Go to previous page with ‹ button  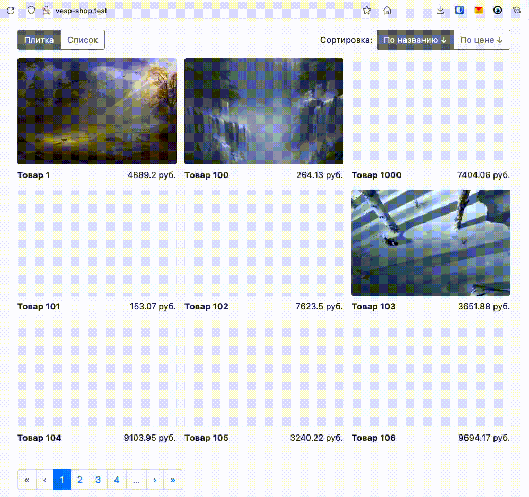click(x=45, y=480)
